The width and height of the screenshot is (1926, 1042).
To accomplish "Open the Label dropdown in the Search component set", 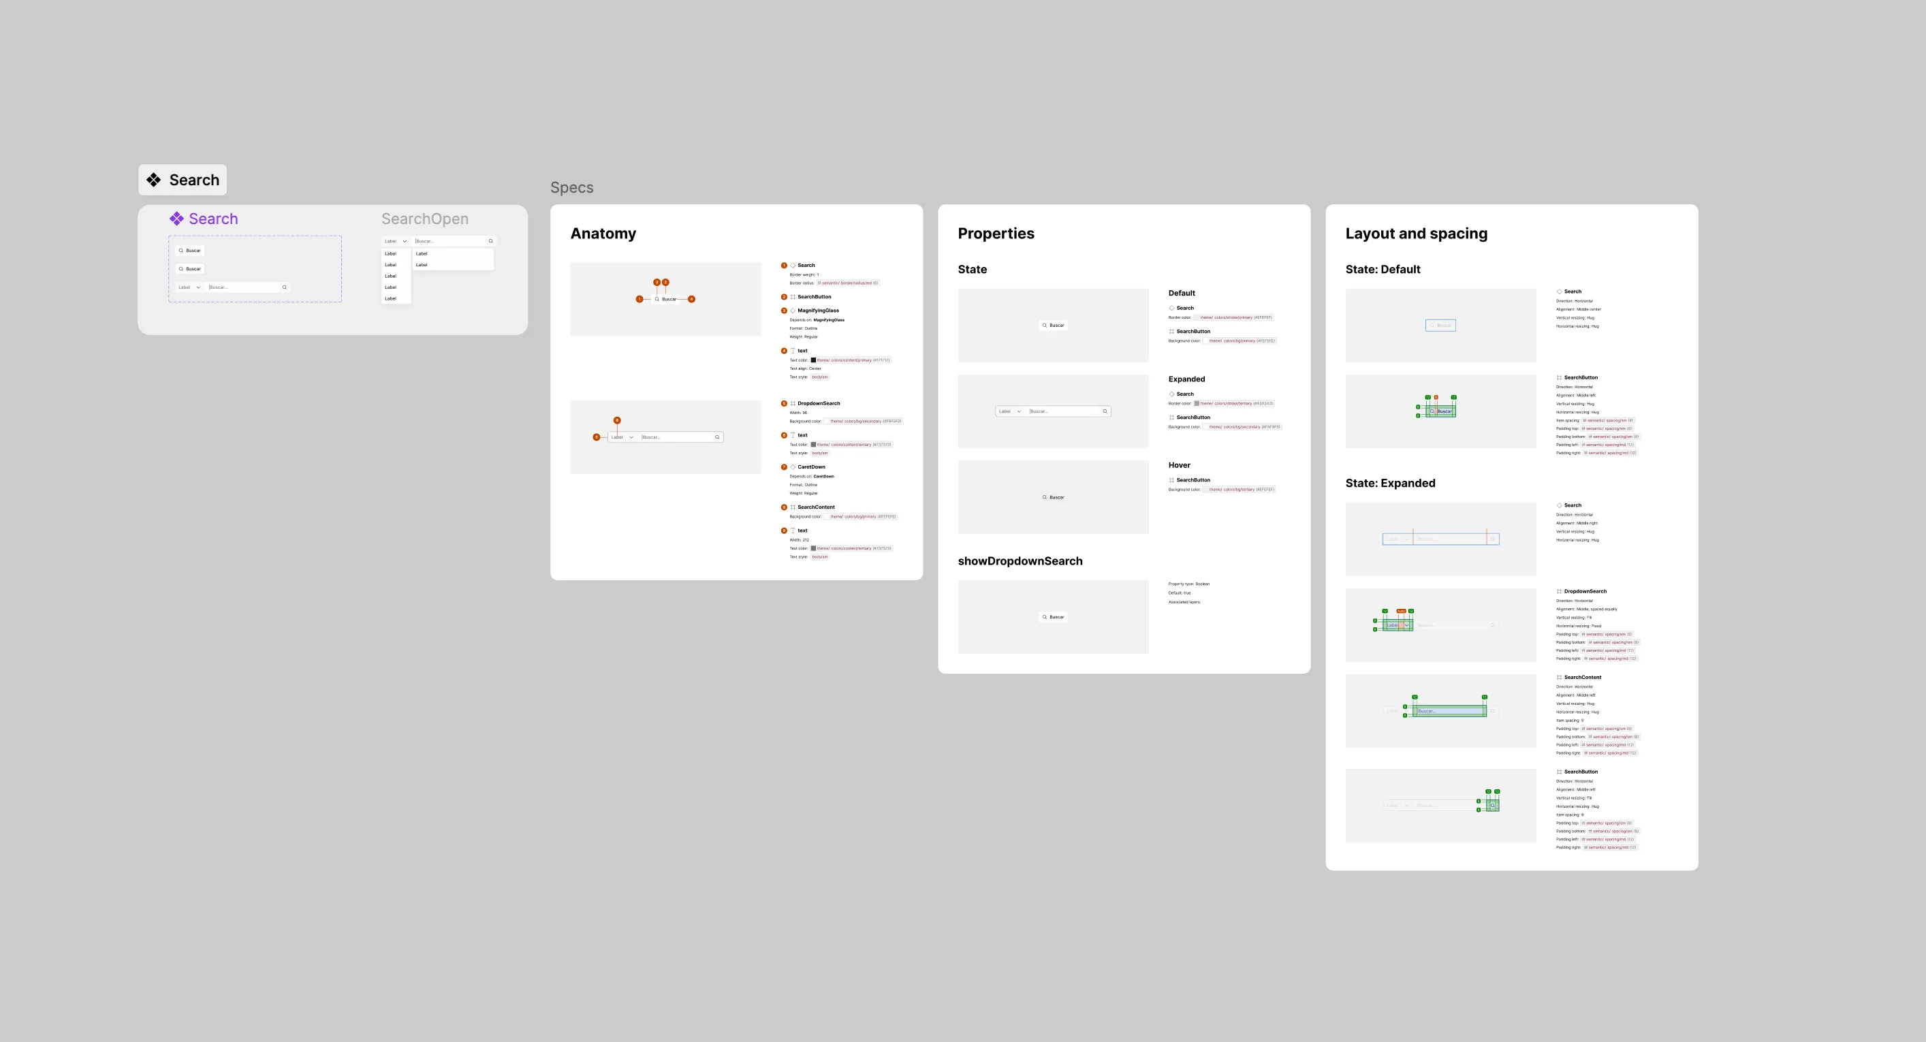I will pos(189,287).
